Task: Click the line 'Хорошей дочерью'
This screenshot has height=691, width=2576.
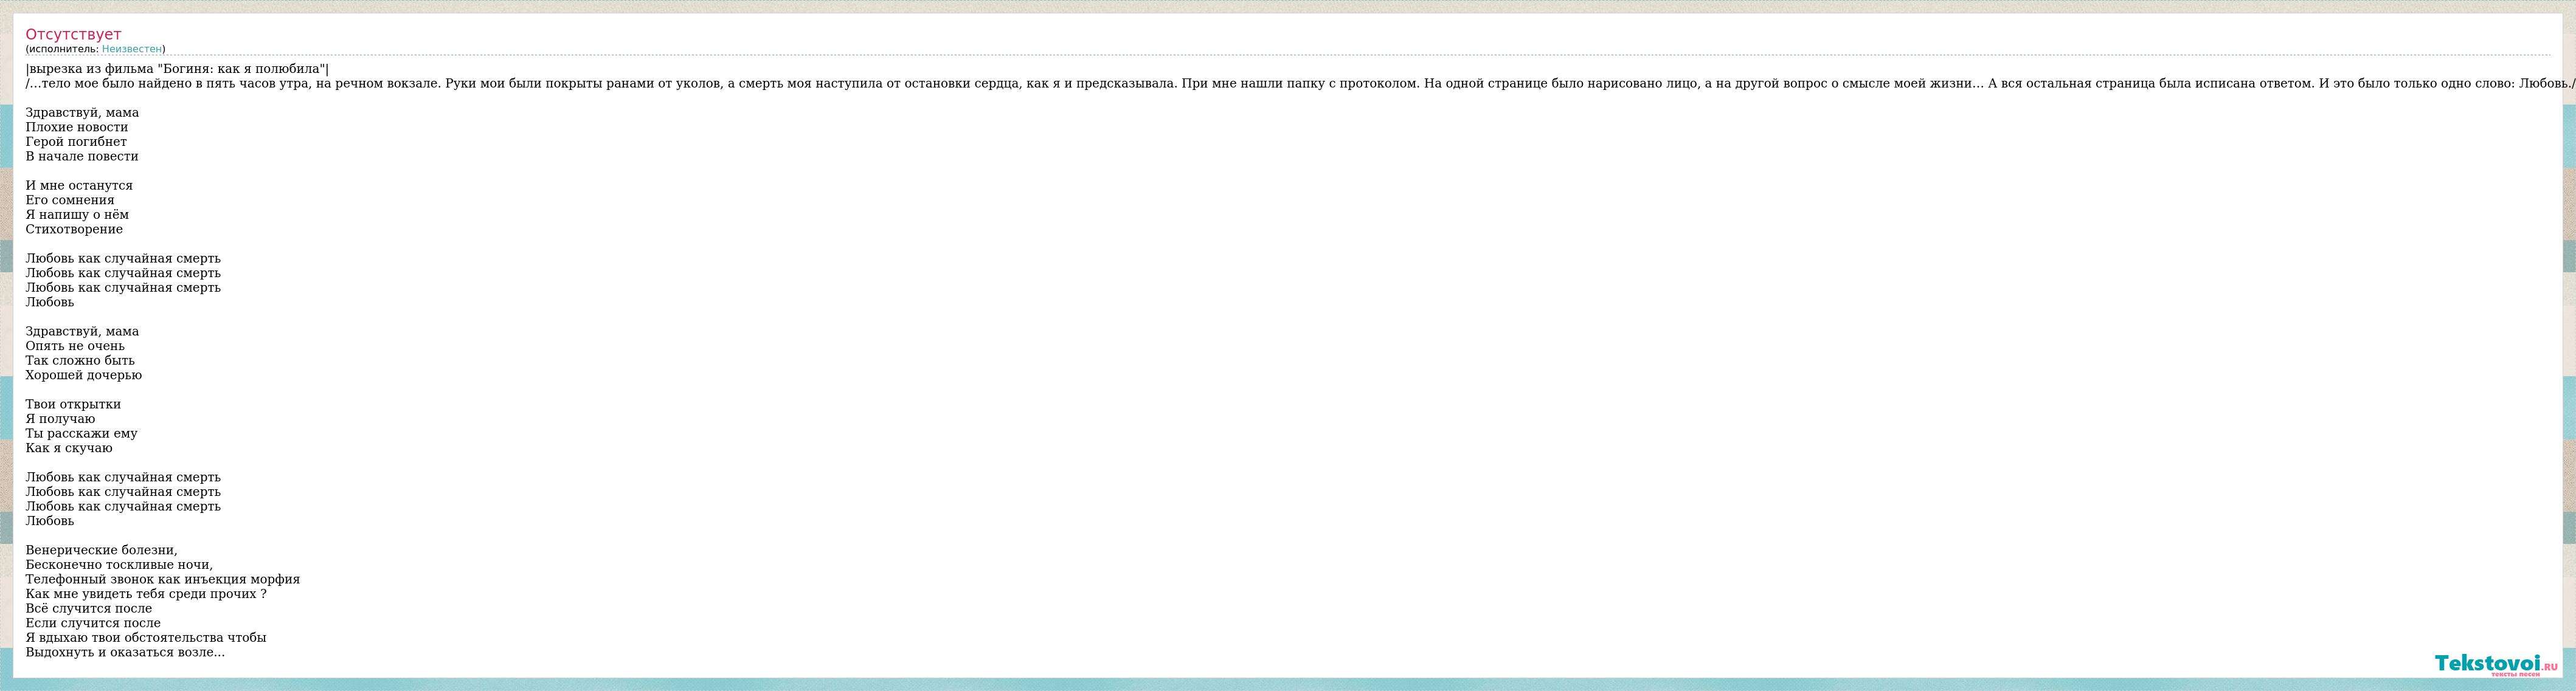Action: pos(84,375)
